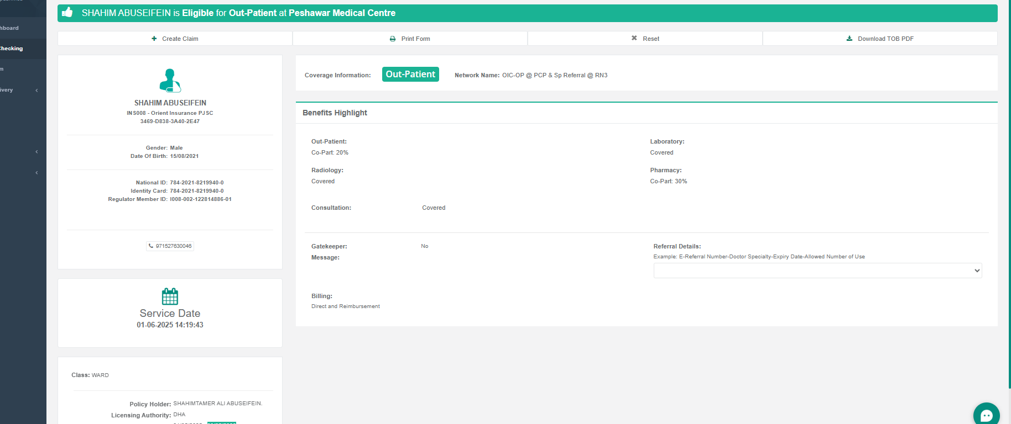Click the Covered value under Laboratory
Screen dimensions: 1011x424
(x=661, y=152)
